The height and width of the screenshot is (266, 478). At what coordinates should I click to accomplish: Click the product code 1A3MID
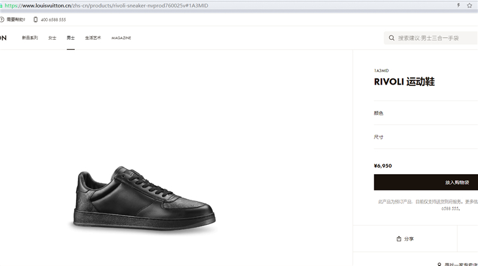(381, 70)
